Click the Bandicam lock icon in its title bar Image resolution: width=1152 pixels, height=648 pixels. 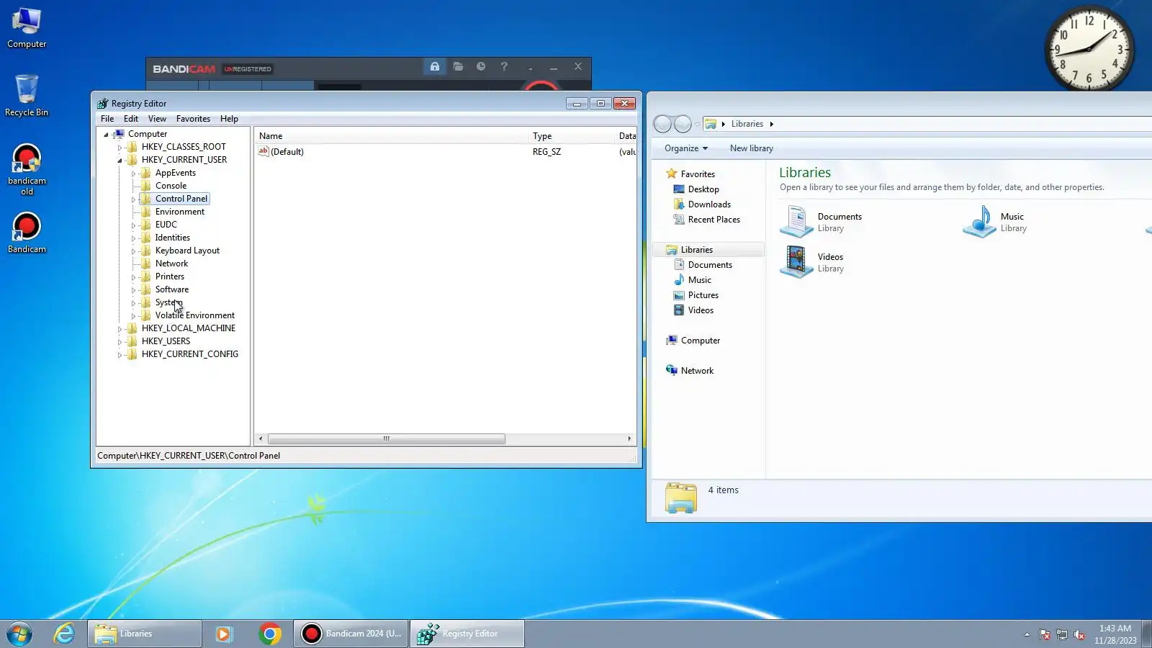tap(435, 67)
